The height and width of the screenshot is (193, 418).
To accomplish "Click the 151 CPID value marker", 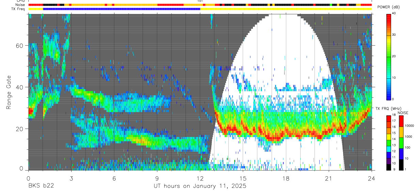I will pos(200,1).
